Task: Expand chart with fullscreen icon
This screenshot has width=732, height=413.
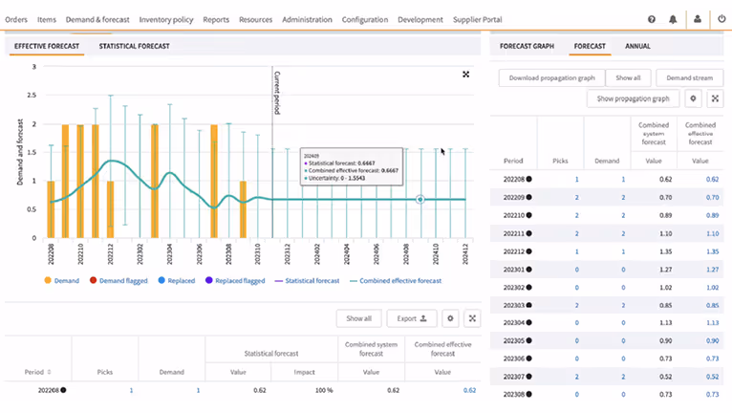Action: [466, 75]
